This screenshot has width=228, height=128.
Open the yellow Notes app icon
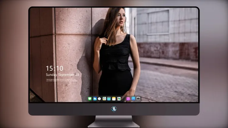coord(114,99)
